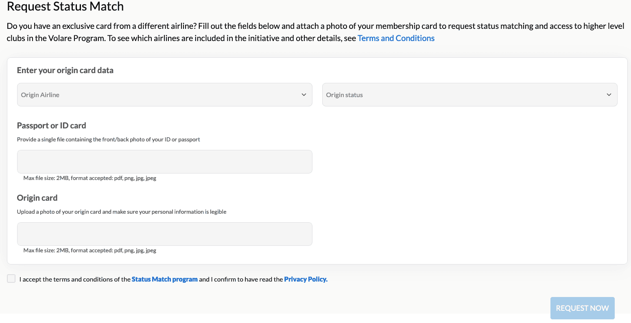Click the Request Status Match page heading

coord(66,7)
